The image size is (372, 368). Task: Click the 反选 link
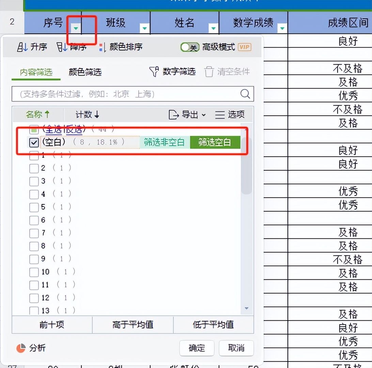(74, 129)
